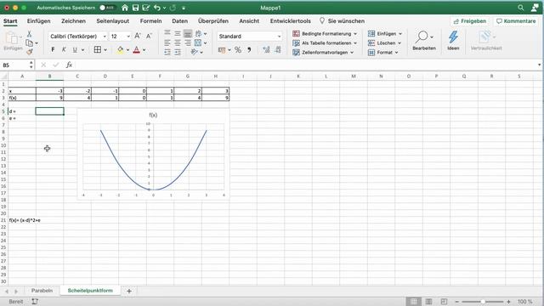
Task: Align text to bottom
Action: 188,33
